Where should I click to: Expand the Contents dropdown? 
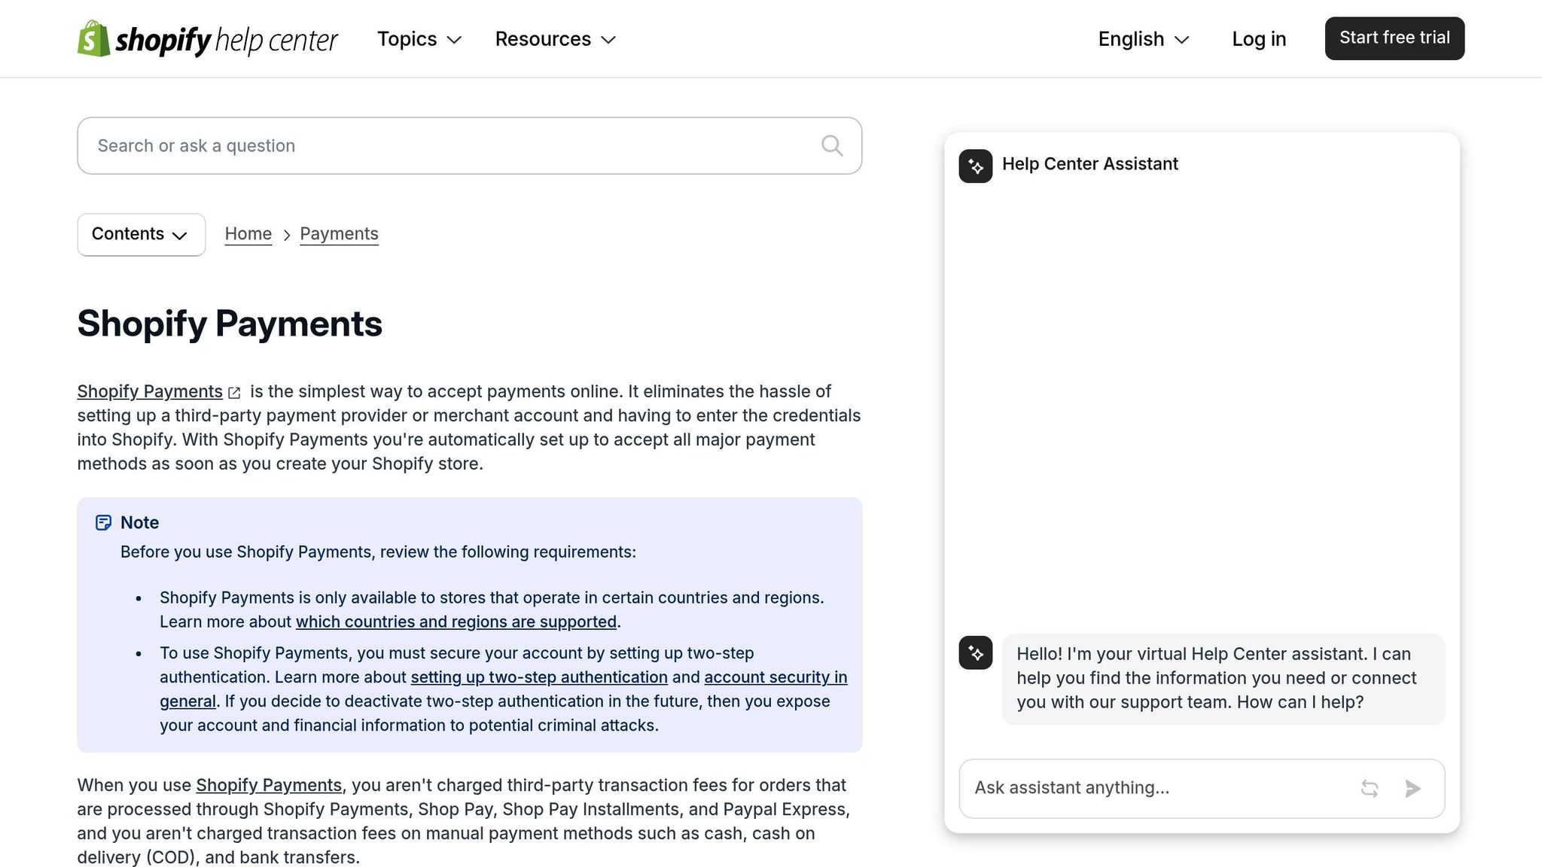pyautogui.click(x=141, y=234)
